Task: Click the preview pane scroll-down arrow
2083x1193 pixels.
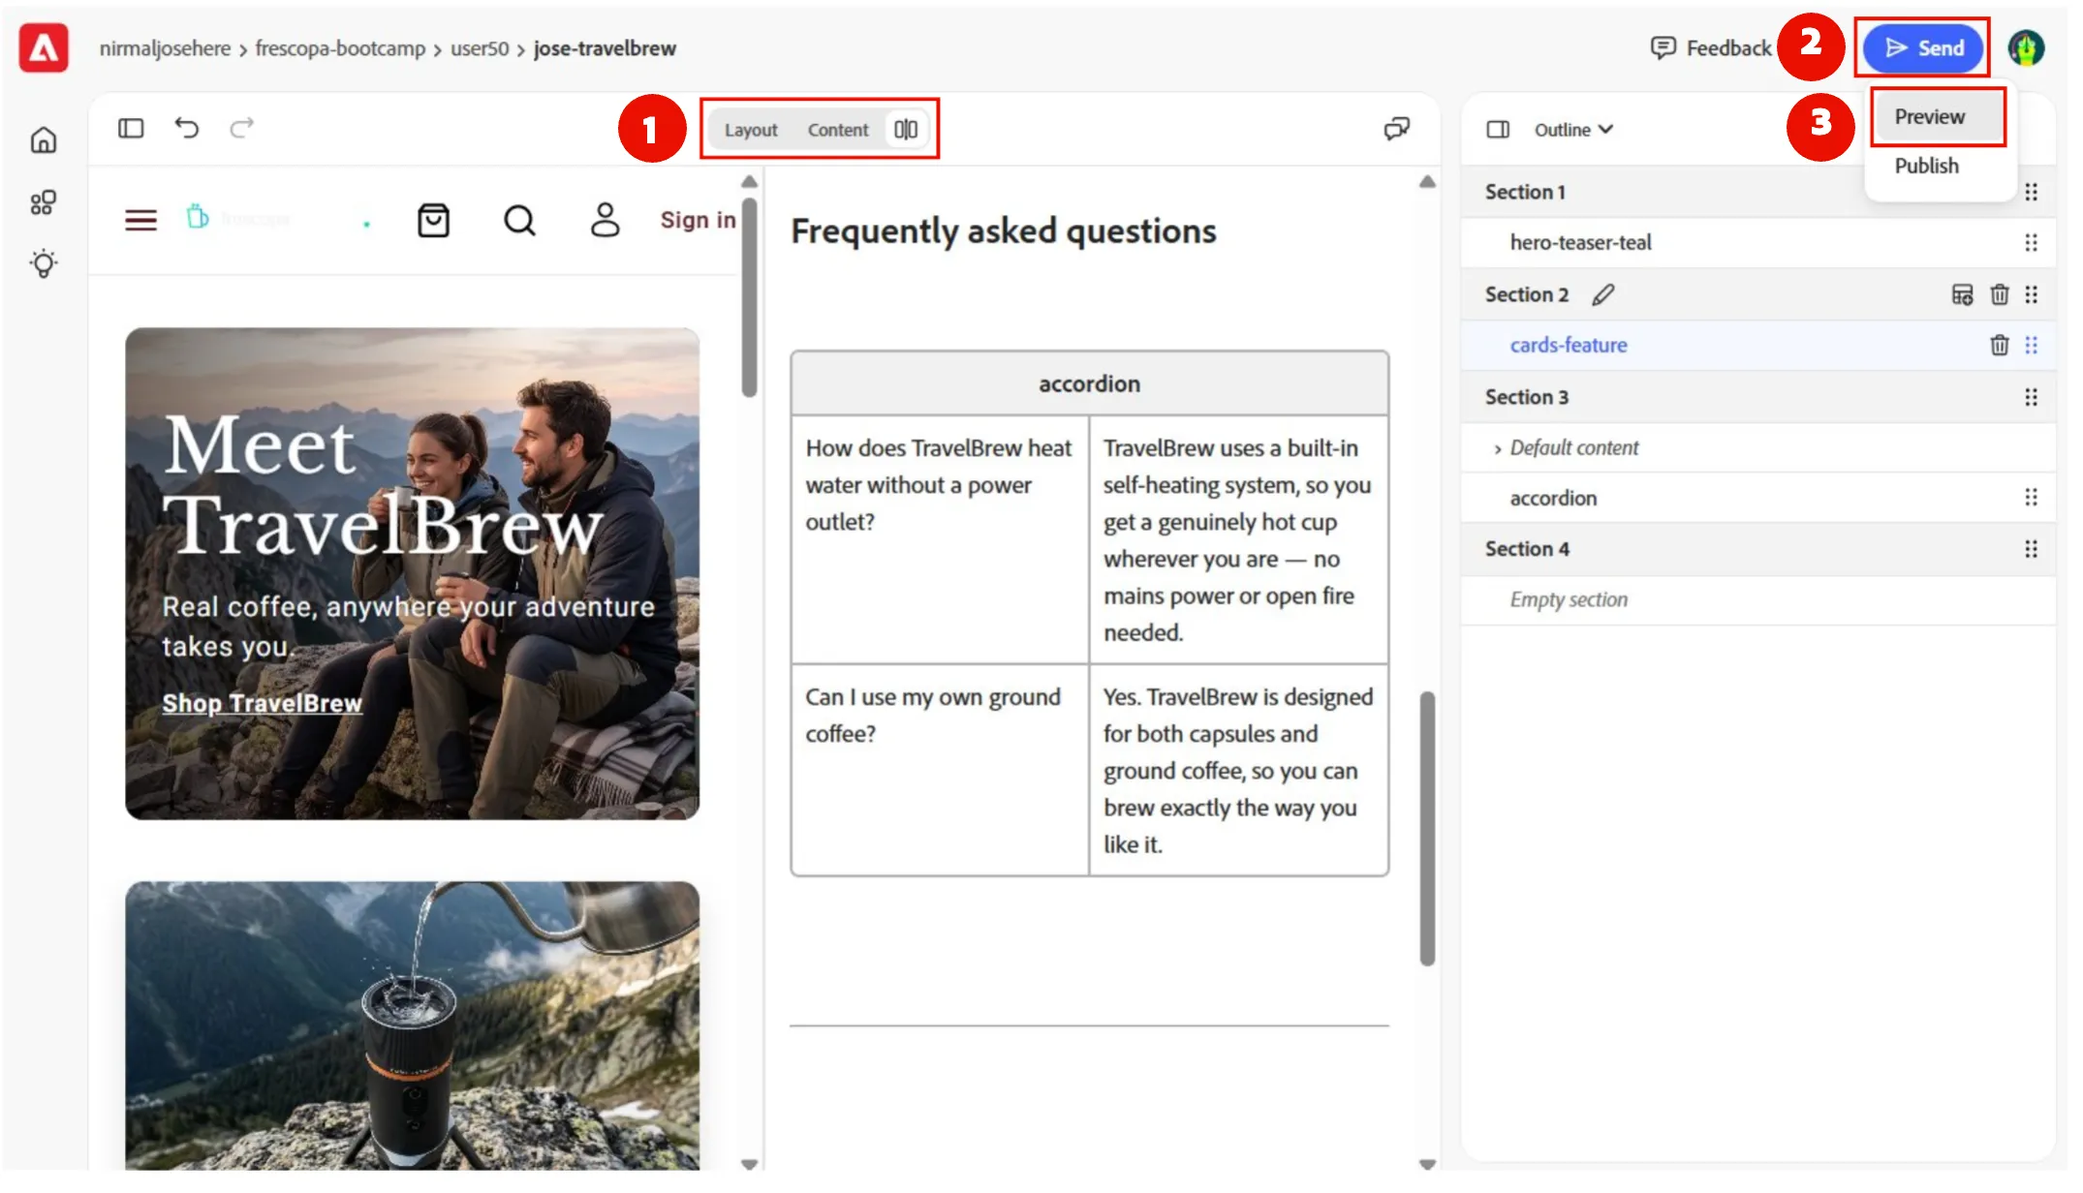Action: click(749, 1163)
